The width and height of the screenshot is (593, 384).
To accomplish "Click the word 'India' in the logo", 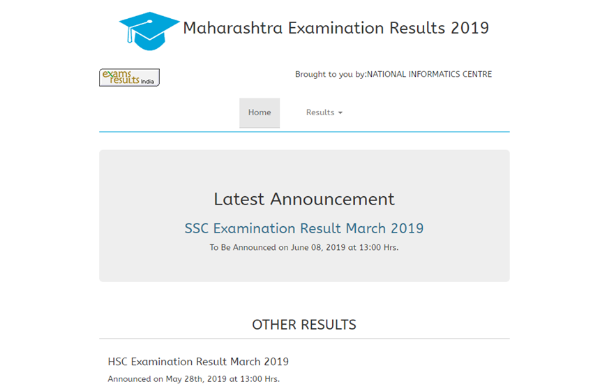I will click(x=147, y=82).
